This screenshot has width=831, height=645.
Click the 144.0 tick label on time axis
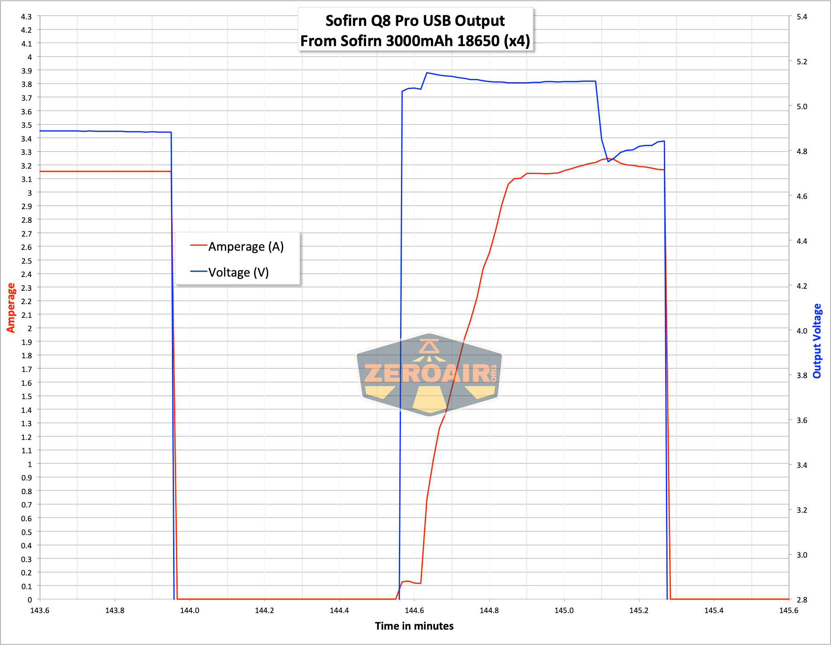[x=189, y=610]
